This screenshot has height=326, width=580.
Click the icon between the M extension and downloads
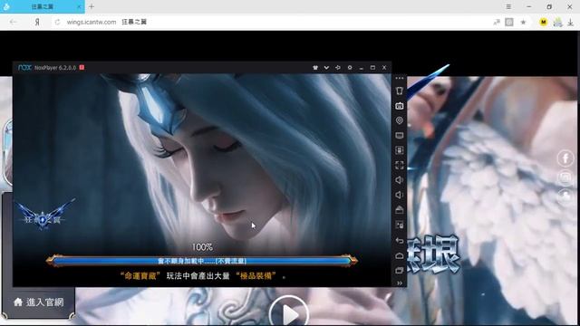(x=558, y=22)
